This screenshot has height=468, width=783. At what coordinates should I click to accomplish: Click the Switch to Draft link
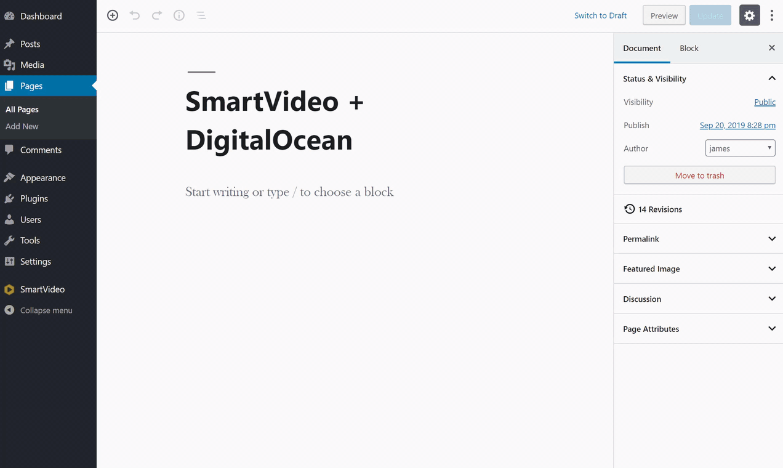coord(600,15)
